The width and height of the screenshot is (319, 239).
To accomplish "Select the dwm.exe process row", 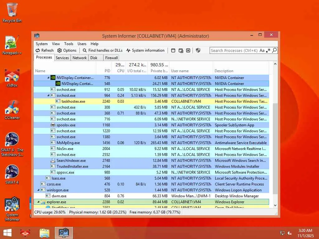I will click(x=151, y=196).
